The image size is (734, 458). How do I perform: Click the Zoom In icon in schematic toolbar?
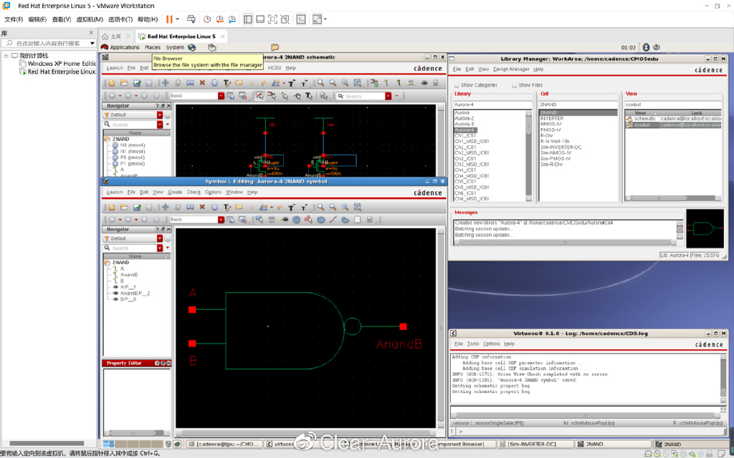tap(320, 84)
